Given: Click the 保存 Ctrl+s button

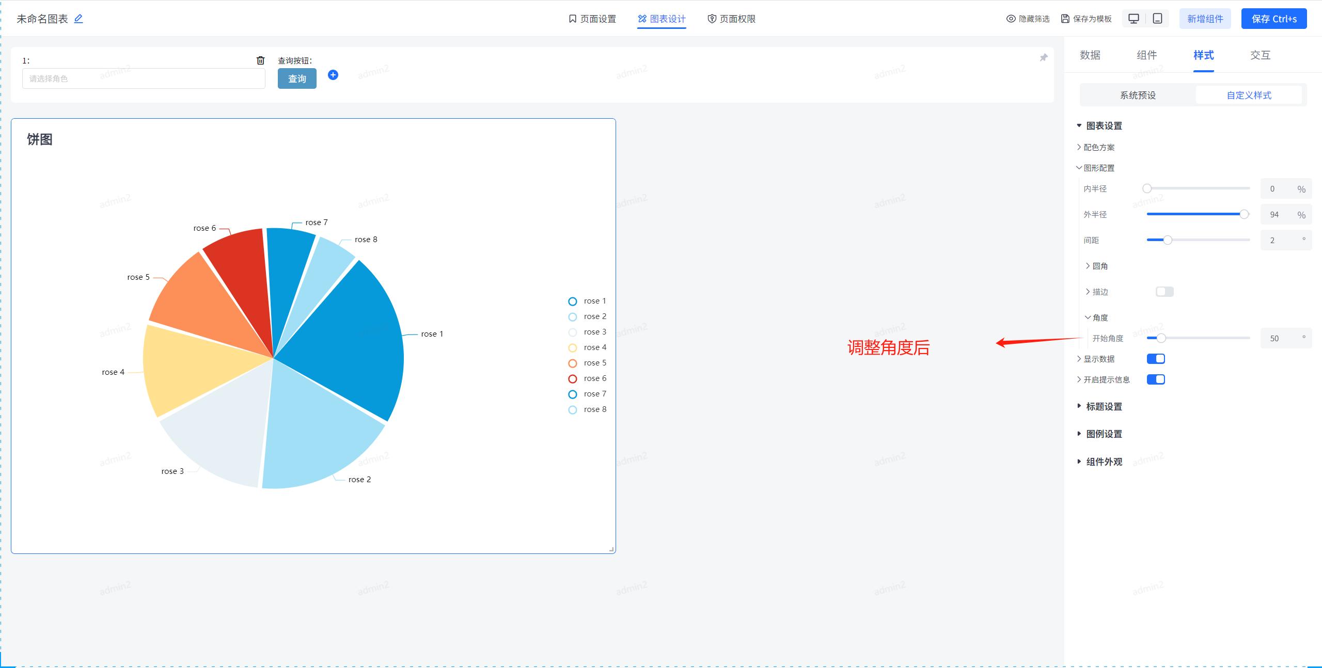Looking at the screenshot, I should tap(1274, 19).
